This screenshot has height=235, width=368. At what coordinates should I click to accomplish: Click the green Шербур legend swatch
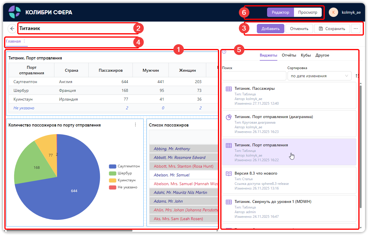tap(113, 173)
